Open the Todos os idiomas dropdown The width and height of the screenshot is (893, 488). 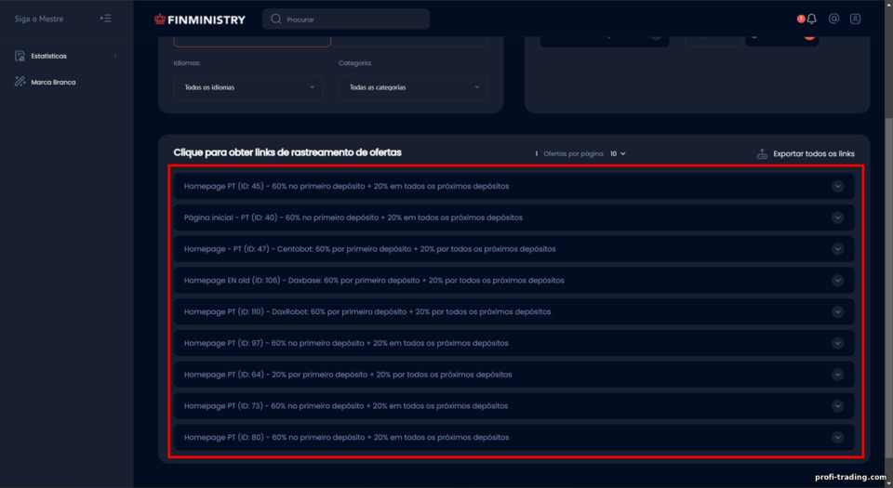[x=248, y=87]
